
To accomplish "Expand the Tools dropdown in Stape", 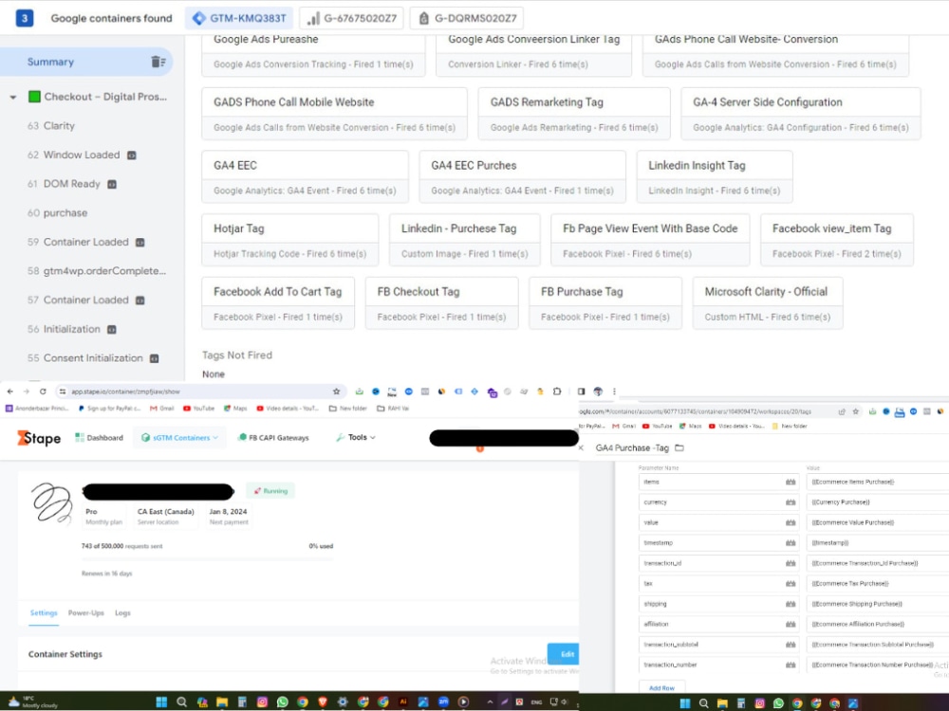I will [x=357, y=437].
